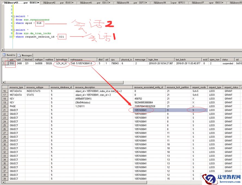242x185 pixels.
Task: Click the request_mode column header
Action: [x=199, y=87]
